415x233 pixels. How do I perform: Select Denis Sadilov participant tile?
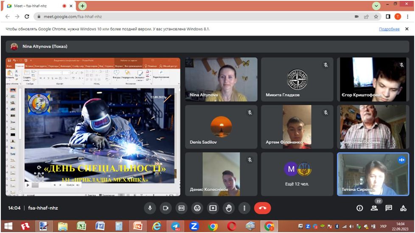[x=221, y=127]
